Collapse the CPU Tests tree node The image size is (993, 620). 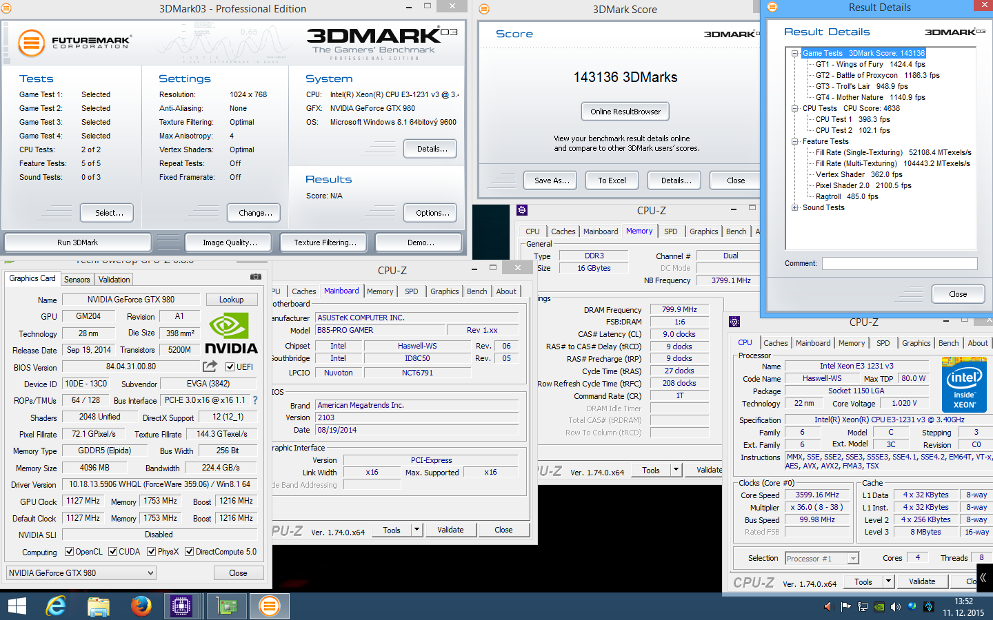pyautogui.click(x=795, y=108)
